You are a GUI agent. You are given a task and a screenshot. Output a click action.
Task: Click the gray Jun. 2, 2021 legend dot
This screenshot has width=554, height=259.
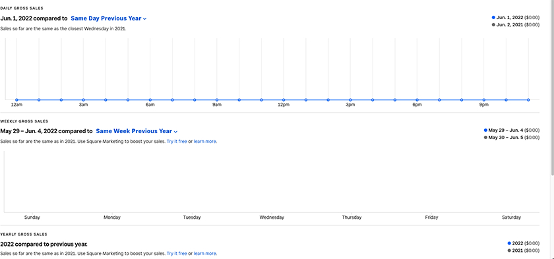point(493,24)
